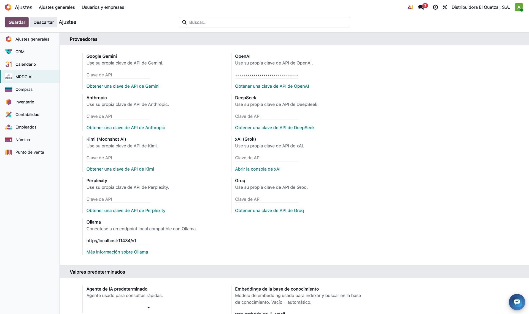529x314 pixels.
Task: Follow link Obtener una clave de API de Anthropic
Action: tap(126, 127)
